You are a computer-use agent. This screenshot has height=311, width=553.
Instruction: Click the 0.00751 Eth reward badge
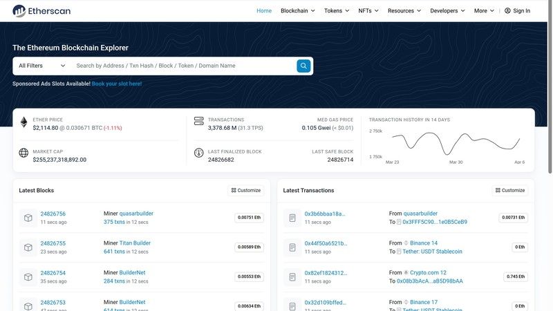coord(249,218)
